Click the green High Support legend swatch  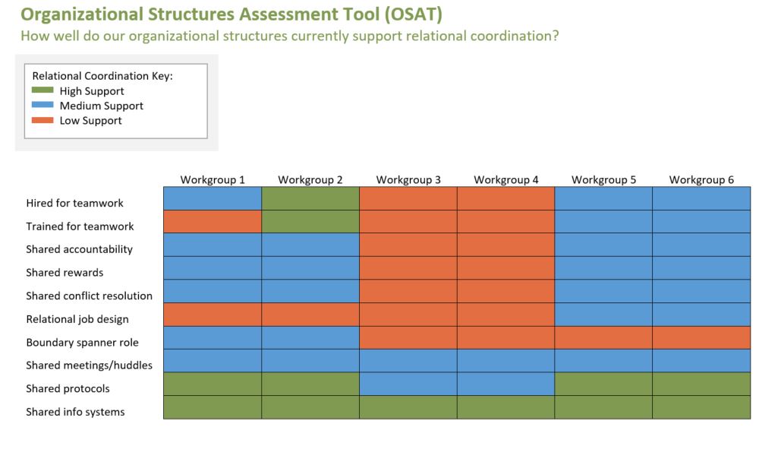(43, 90)
